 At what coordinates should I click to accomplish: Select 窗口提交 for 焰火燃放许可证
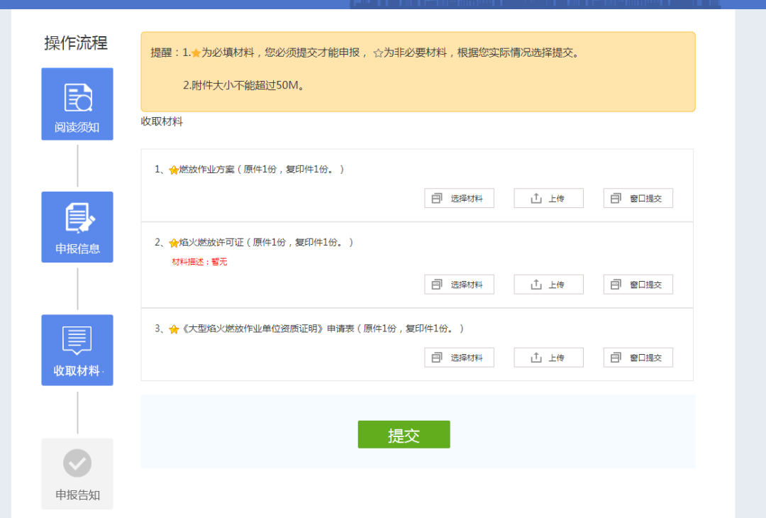[638, 285]
